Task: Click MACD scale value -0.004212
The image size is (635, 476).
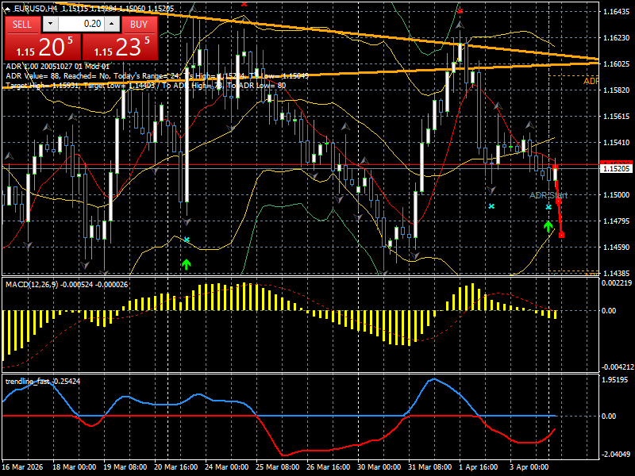Action: [617, 367]
